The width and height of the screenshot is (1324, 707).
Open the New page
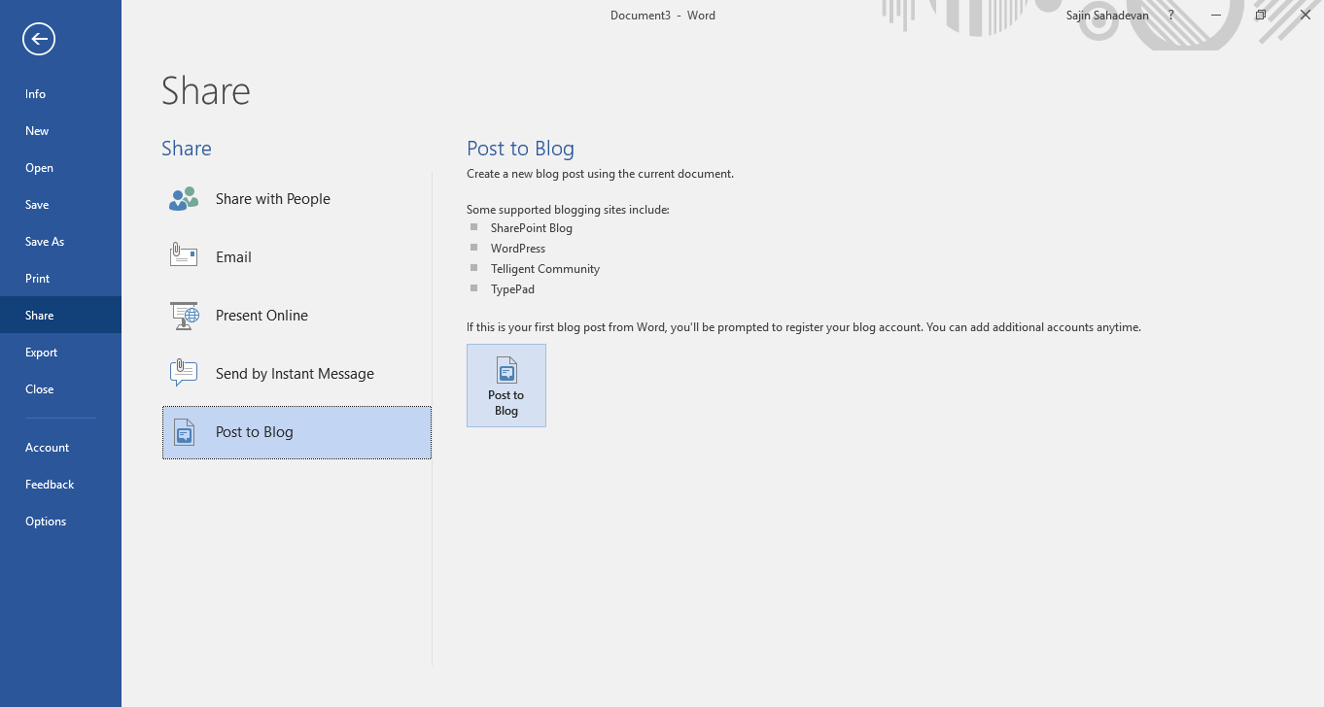click(x=60, y=131)
